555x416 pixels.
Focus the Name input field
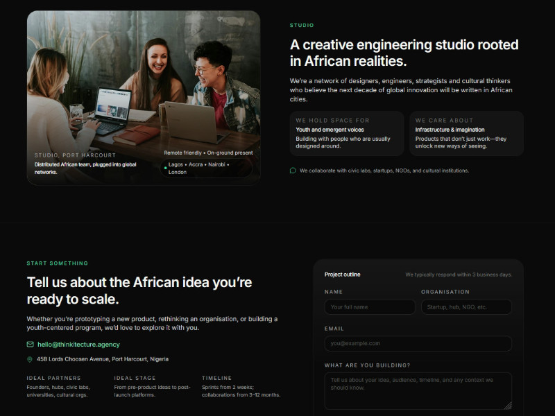[370, 307]
